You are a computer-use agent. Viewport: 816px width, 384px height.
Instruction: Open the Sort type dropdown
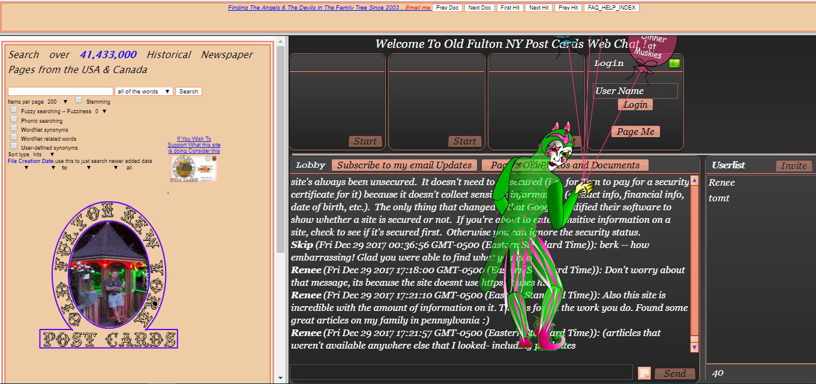(x=43, y=155)
